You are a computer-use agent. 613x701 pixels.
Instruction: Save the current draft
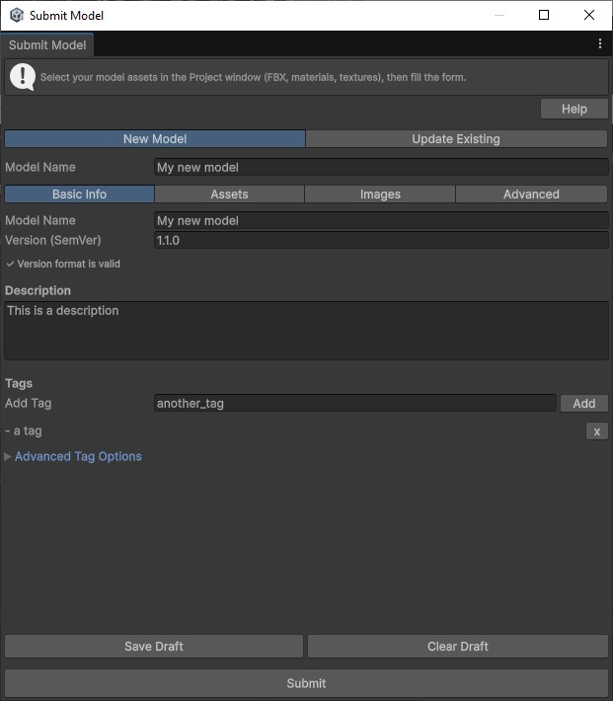tap(154, 647)
